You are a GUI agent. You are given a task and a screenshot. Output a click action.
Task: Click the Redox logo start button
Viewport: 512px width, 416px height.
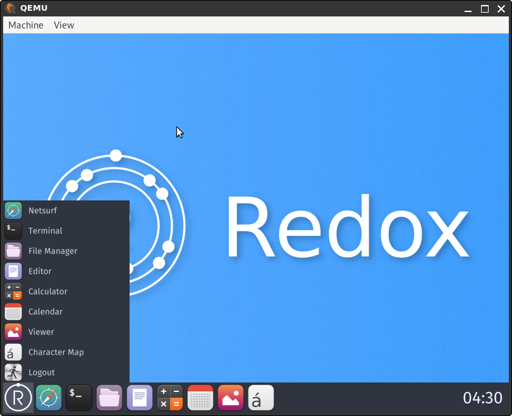[18, 398]
